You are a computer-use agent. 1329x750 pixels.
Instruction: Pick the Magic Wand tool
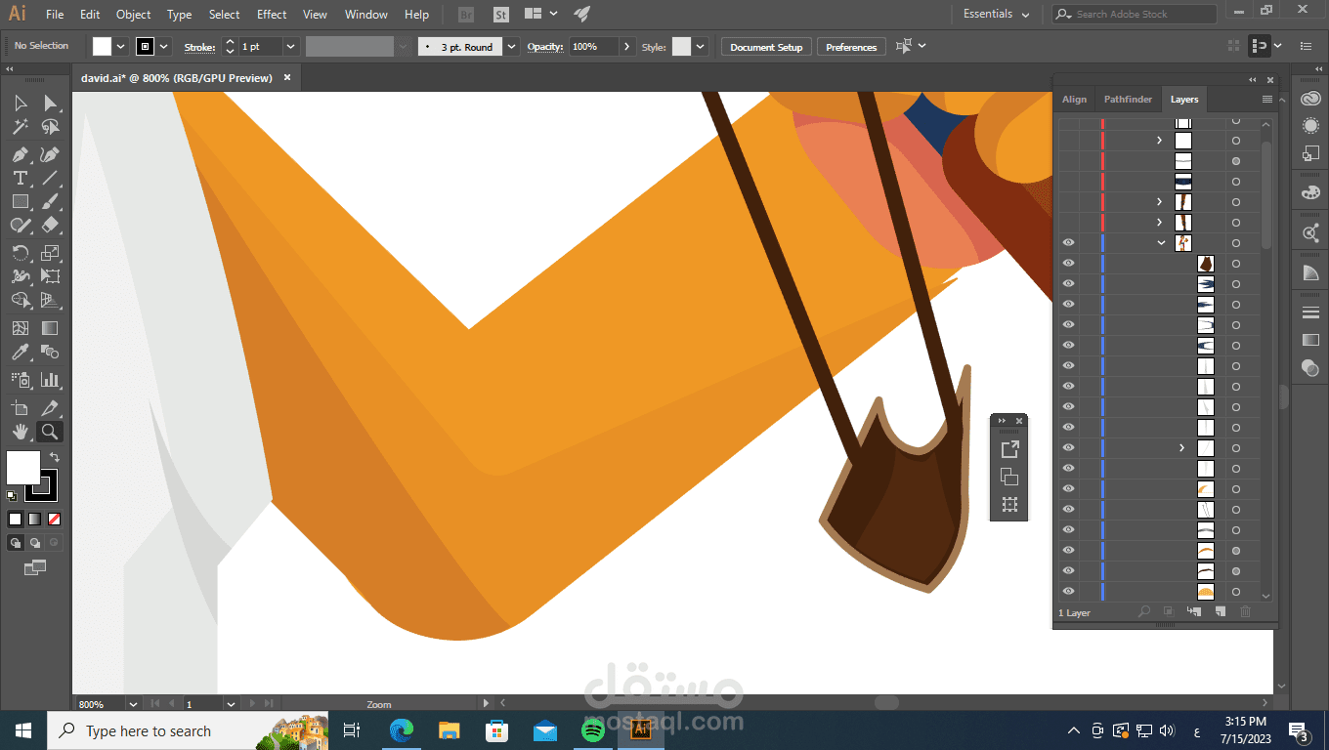tap(20, 127)
